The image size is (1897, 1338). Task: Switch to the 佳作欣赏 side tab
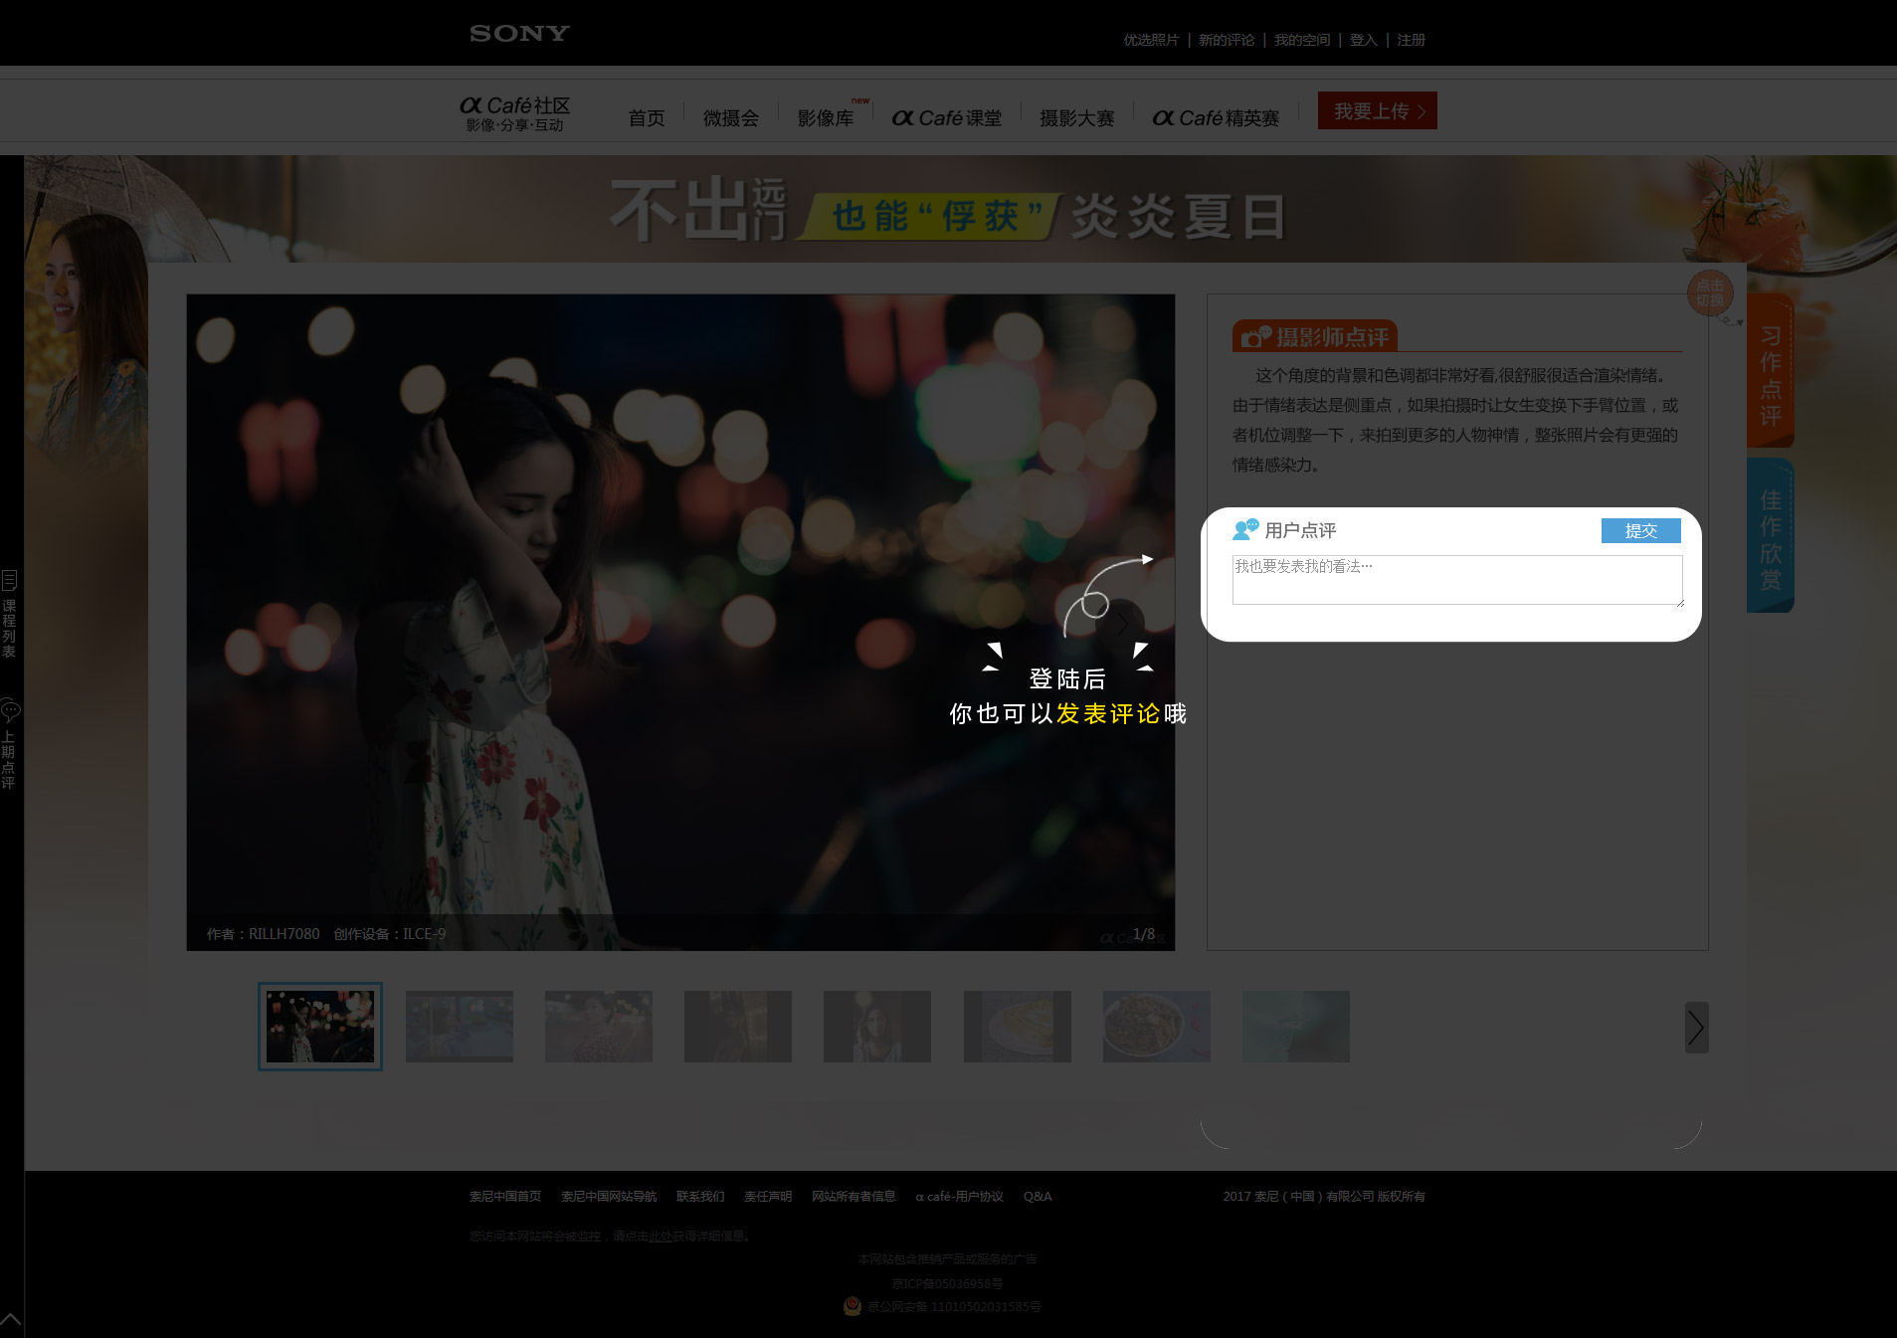click(1770, 537)
